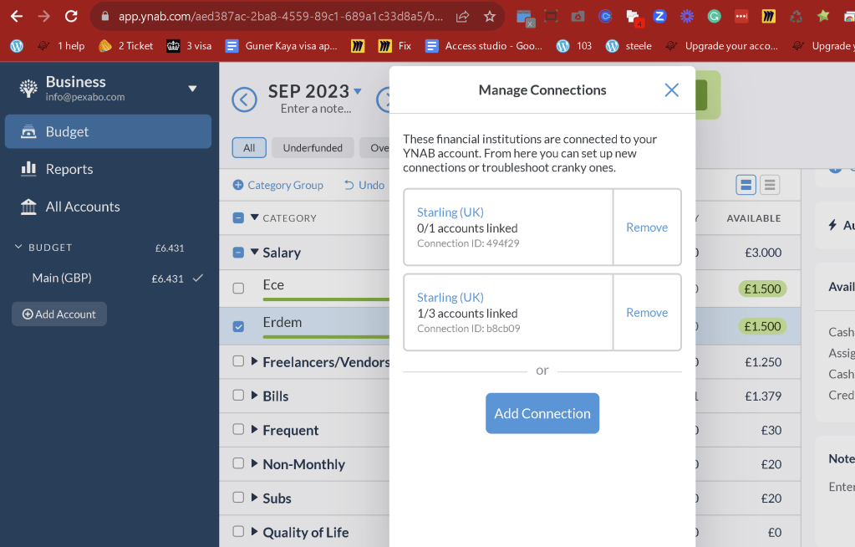Reload the page with the refresh icon
The width and height of the screenshot is (855, 547).
coord(71,17)
